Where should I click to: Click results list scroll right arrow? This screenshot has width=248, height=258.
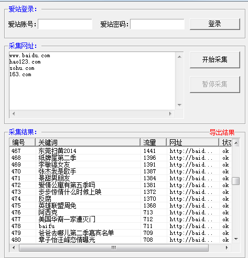click(227, 247)
